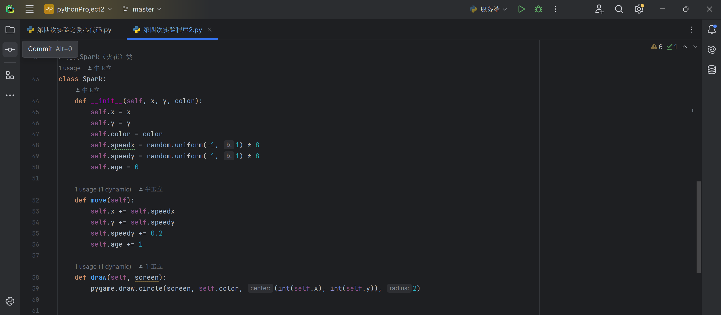
Task: Click the 'center:' parameter hint
Action: (260, 288)
